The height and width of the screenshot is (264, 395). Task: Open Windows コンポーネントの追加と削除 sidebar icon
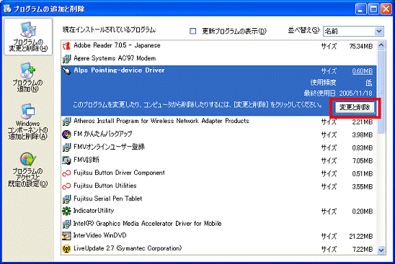[x=28, y=122]
